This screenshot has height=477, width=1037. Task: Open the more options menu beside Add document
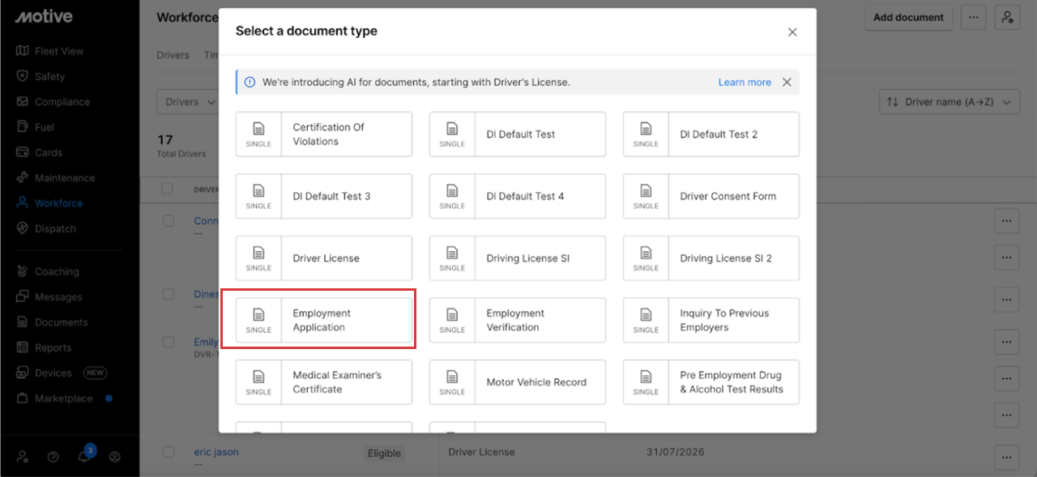974,17
